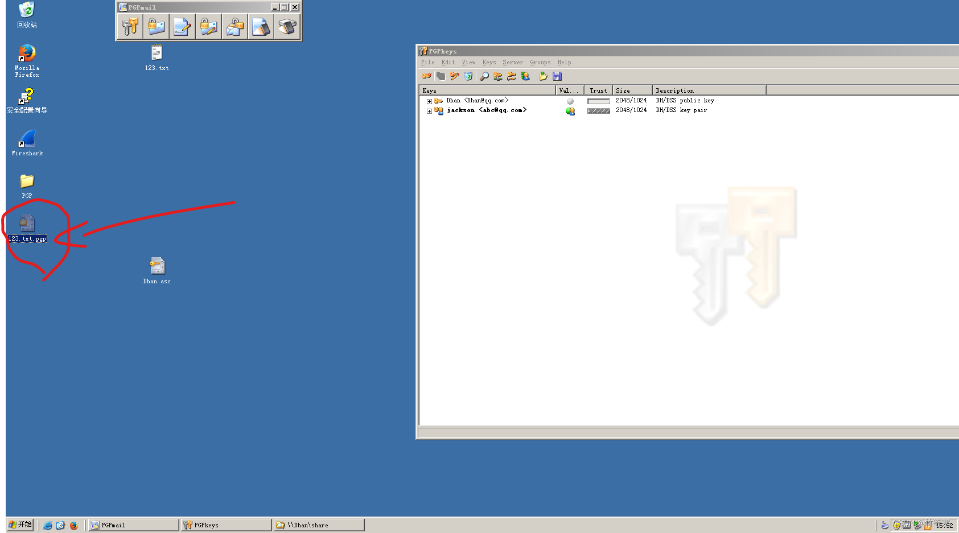This screenshot has height=533, width=959.
Task: Click the Freespace Wipe button in PGPmail
Action: [287, 27]
